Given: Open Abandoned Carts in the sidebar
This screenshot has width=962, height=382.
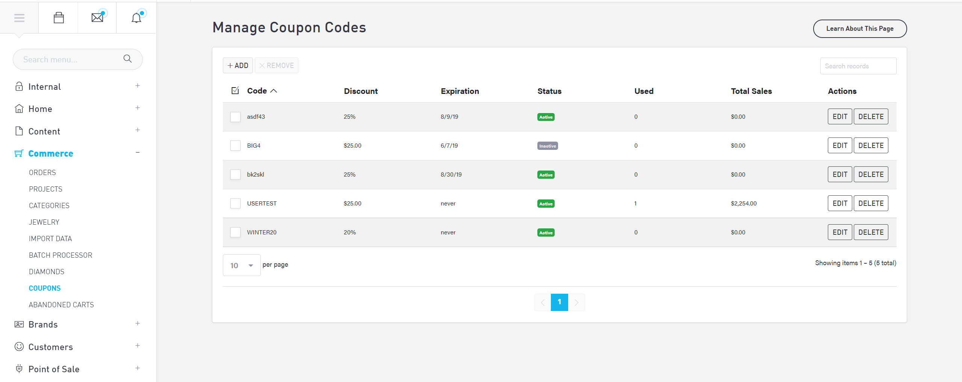Looking at the screenshot, I should (61, 305).
